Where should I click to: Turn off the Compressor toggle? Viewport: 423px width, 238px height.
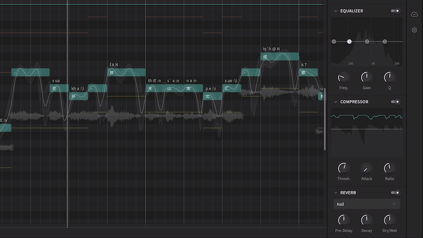tap(395, 102)
